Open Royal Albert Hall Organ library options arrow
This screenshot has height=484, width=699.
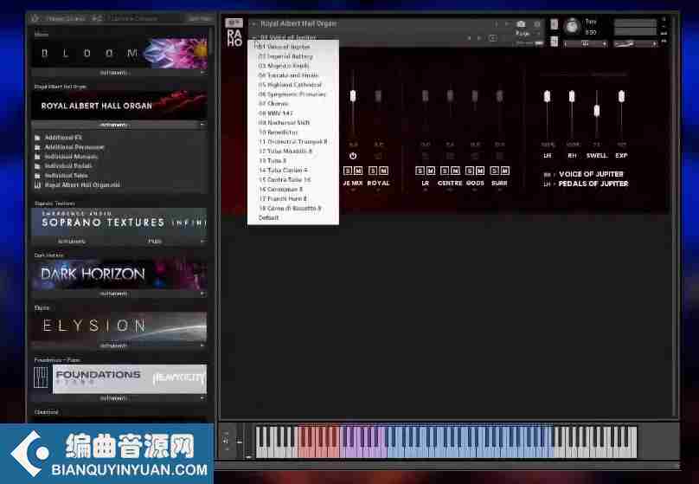202,125
